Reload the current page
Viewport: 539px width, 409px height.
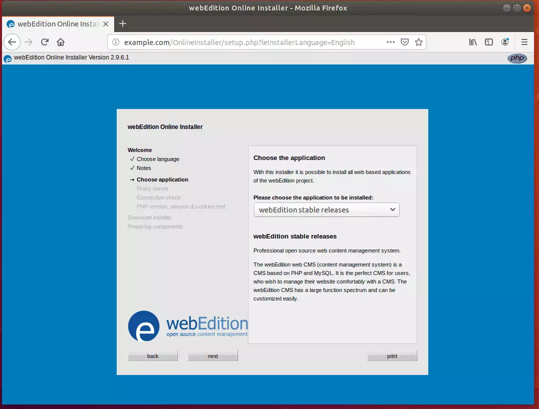point(45,42)
